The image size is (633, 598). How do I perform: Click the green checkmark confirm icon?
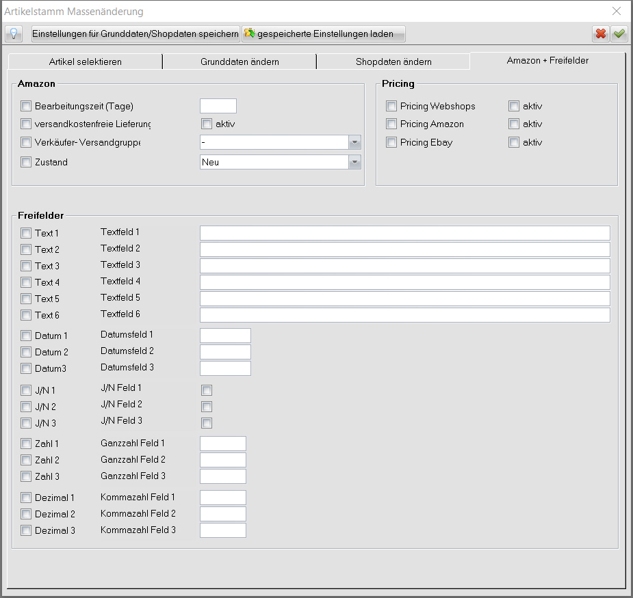[619, 34]
